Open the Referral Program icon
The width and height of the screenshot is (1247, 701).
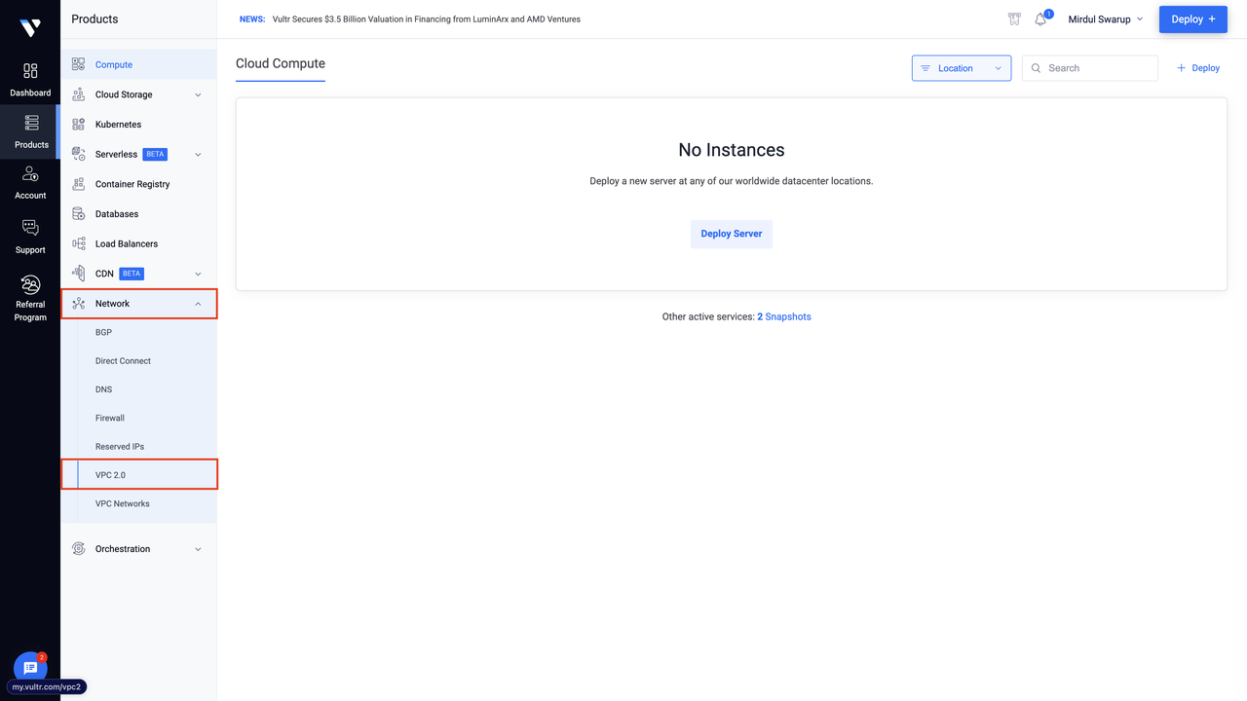(30, 284)
